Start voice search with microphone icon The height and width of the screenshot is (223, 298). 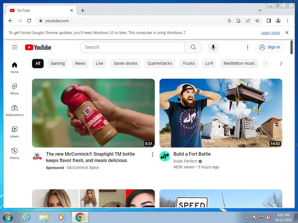213,47
